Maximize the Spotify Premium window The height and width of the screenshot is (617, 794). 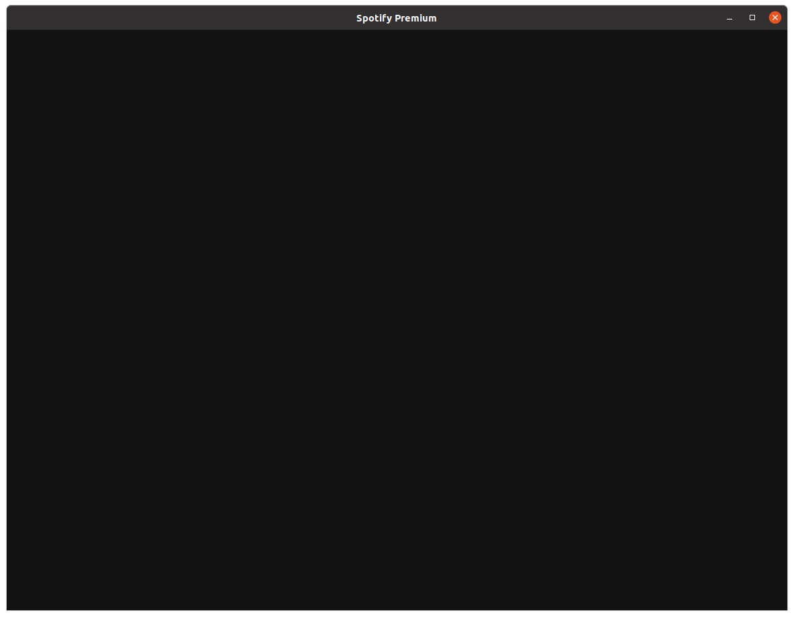(752, 17)
